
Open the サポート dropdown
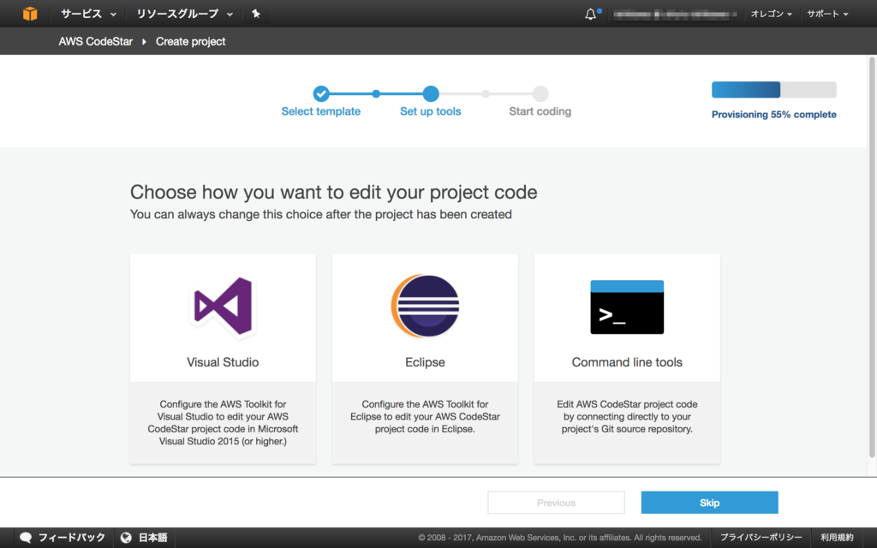coord(827,14)
